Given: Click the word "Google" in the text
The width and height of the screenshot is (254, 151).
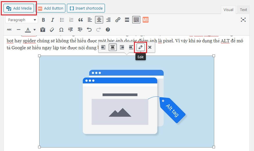Looking at the screenshot, I should (x=19, y=48).
